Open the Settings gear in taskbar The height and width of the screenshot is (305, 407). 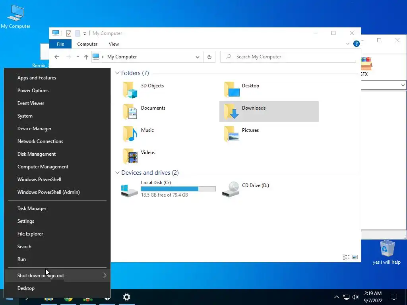(x=126, y=297)
